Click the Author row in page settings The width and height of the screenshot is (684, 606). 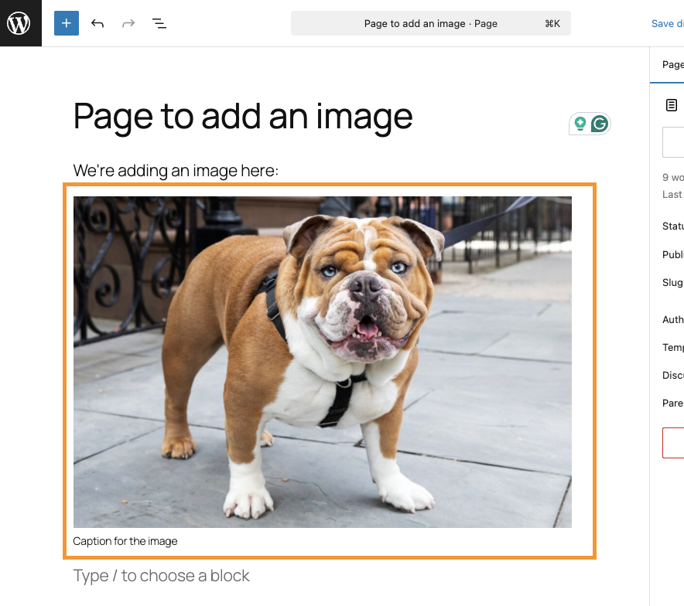(x=673, y=319)
